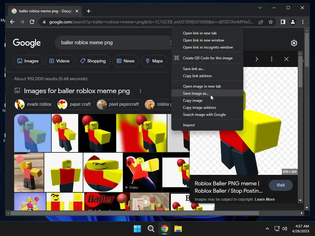The image size is (315, 236).
Task: Switch to Videos search filter
Action: [x=59, y=61]
